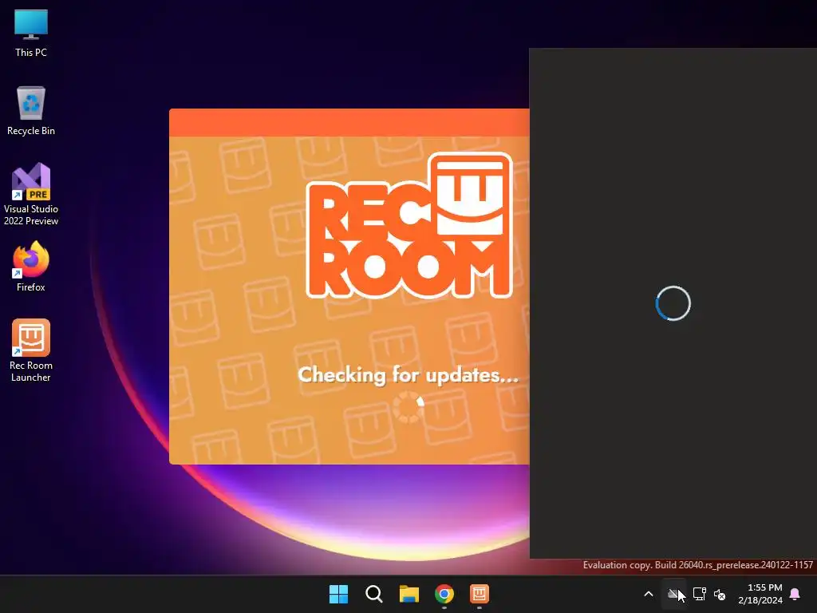Image resolution: width=817 pixels, height=613 pixels.
Task: Open network status tray icon
Action: point(699,594)
